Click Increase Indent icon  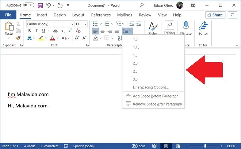tap(139, 24)
